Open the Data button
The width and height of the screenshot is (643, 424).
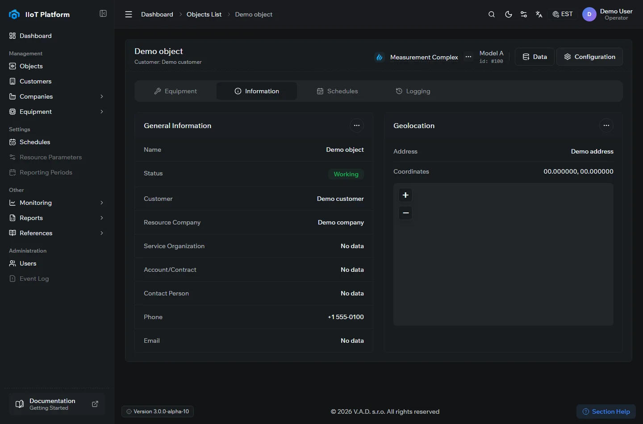coord(534,57)
